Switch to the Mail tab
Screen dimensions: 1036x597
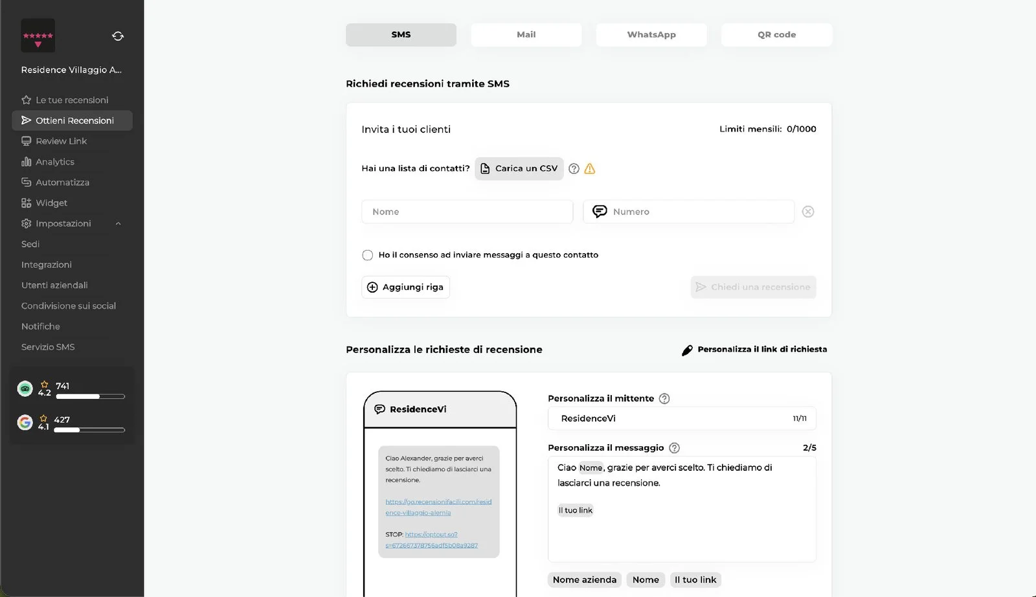tap(526, 35)
